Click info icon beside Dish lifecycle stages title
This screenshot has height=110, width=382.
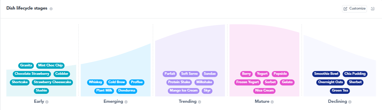(x=51, y=9)
